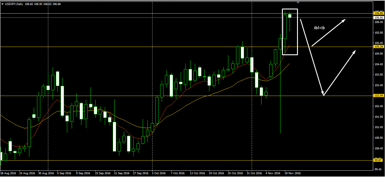385x186 pixels.
Task: Click the 103.95 price scale value
Action: pyautogui.click(x=379, y=75)
